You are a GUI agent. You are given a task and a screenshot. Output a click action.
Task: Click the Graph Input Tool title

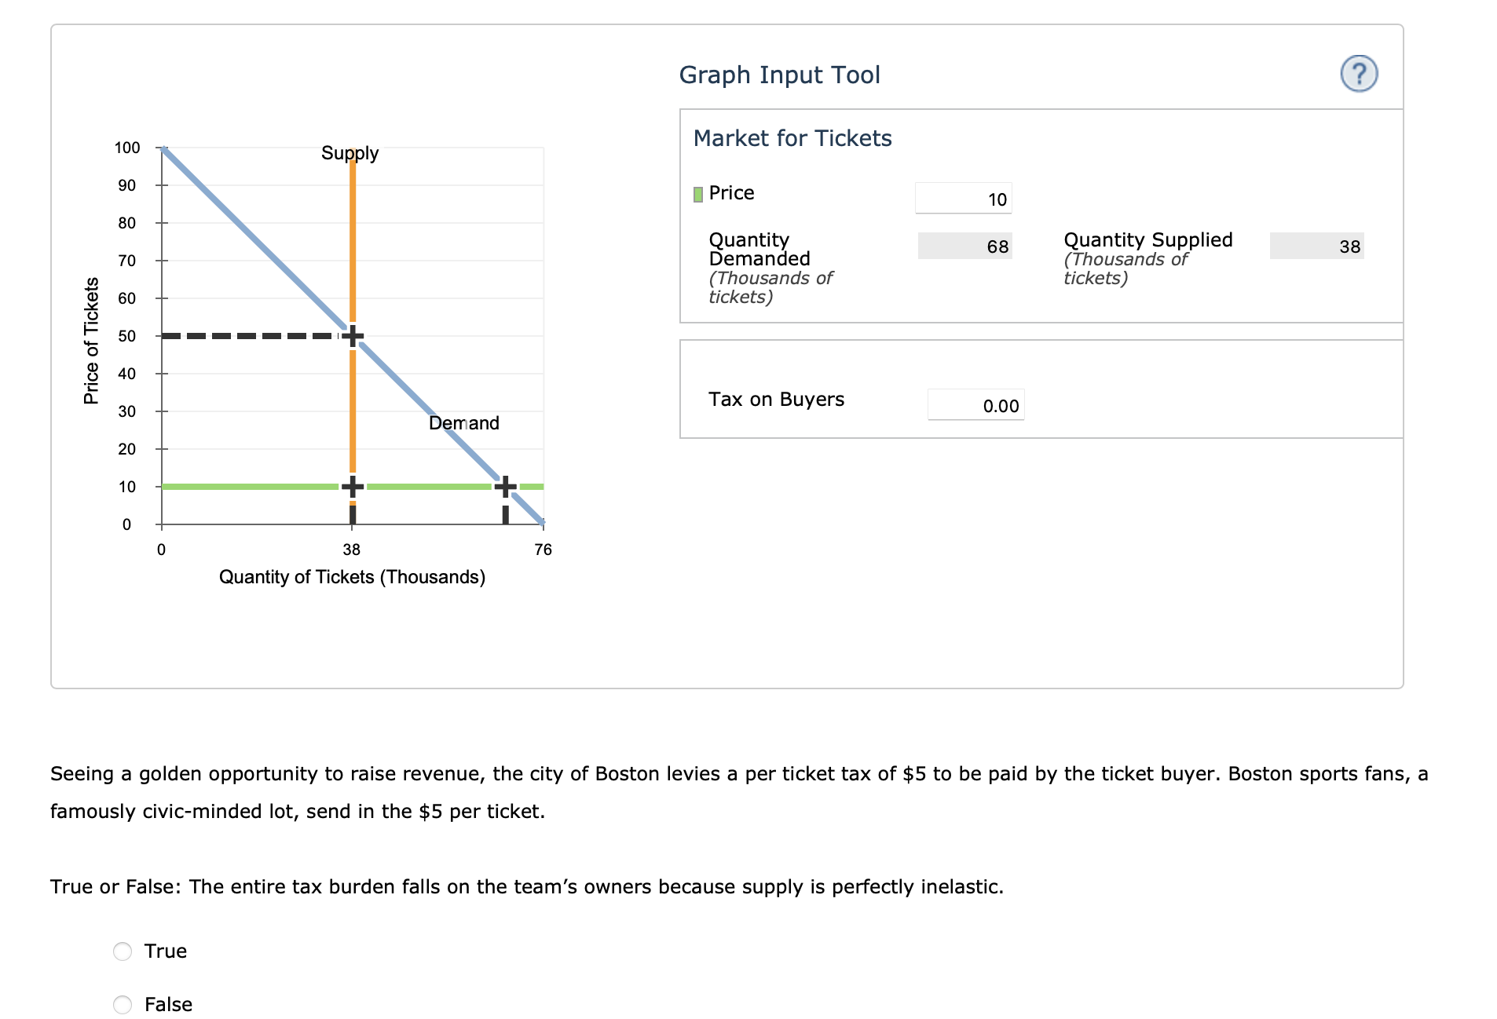point(780,75)
